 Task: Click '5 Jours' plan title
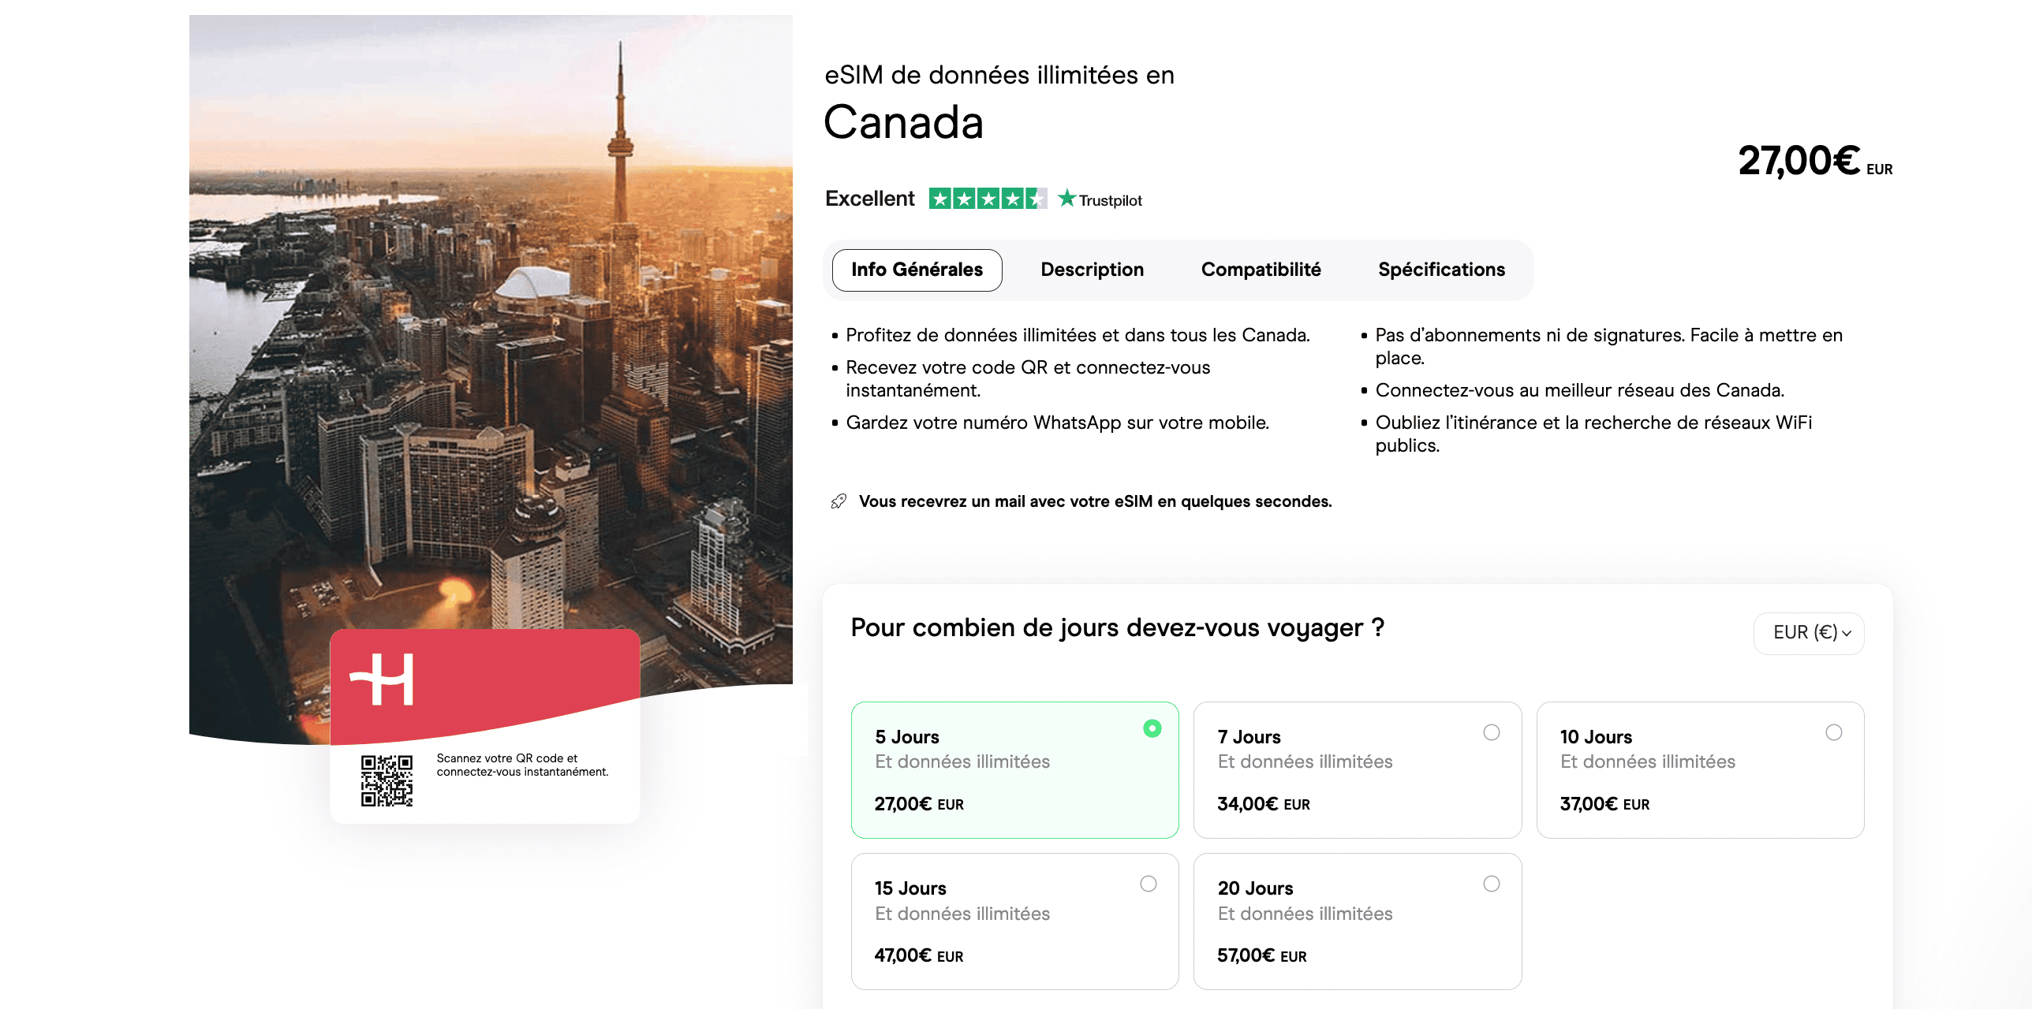coord(906,737)
